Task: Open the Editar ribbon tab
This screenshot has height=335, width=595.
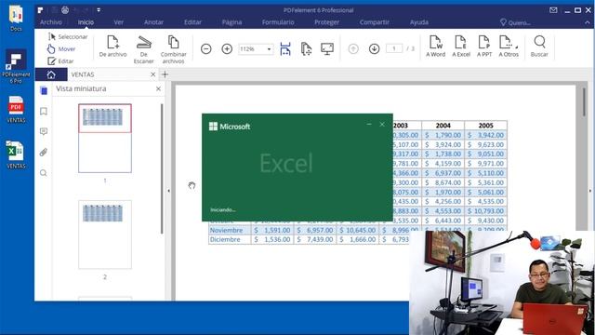Action: tap(192, 22)
